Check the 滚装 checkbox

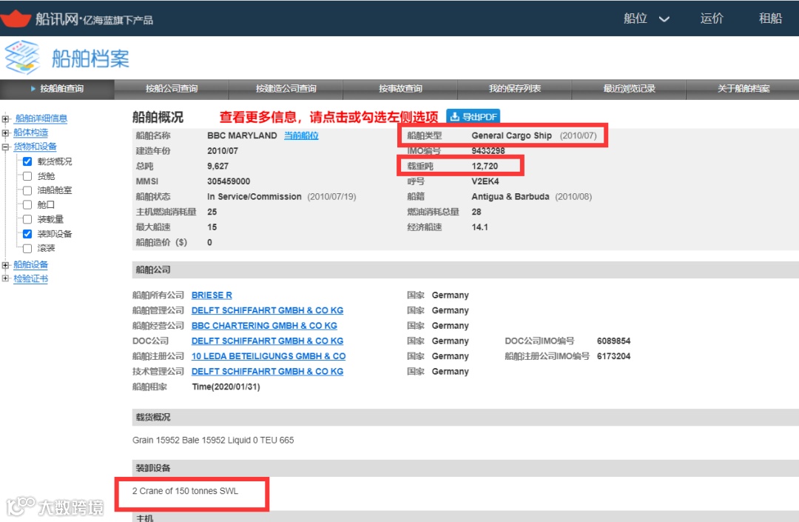click(27, 248)
